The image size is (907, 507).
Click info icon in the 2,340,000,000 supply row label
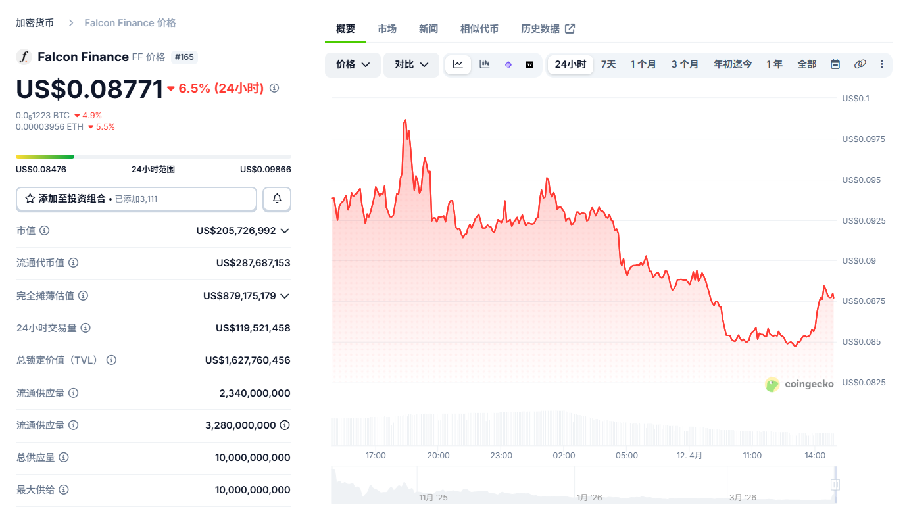click(74, 393)
